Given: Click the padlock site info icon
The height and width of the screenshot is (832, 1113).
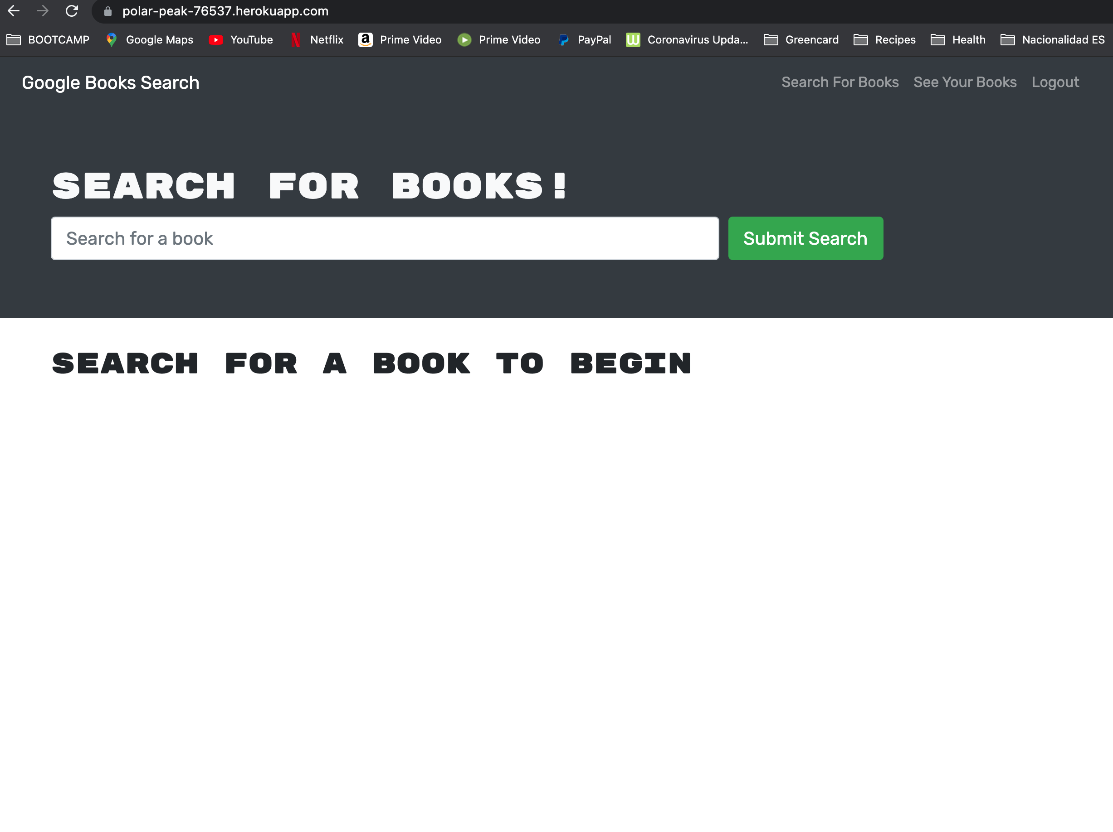Looking at the screenshot, I should 107,12.
